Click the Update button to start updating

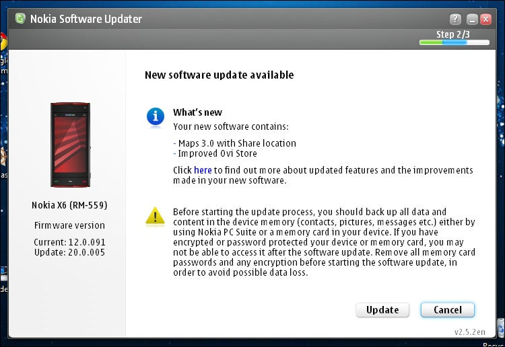tap(382, 309)
